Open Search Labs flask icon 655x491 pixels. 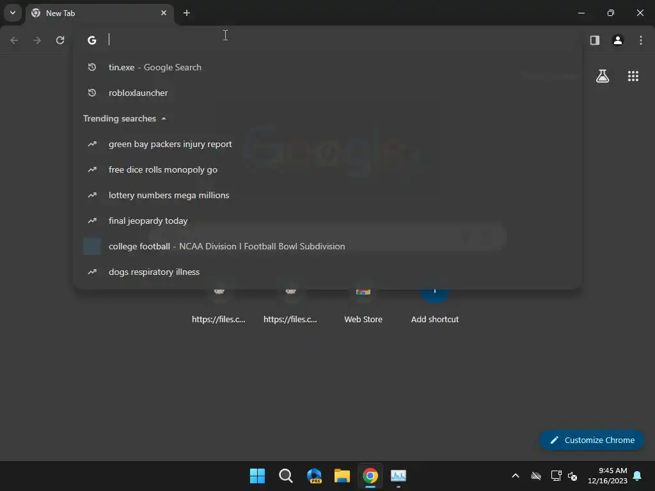point(603,76)
